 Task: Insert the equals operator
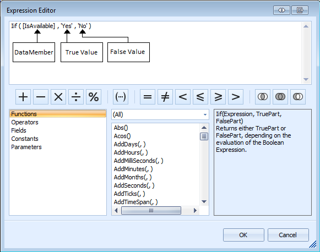[148, 97]
